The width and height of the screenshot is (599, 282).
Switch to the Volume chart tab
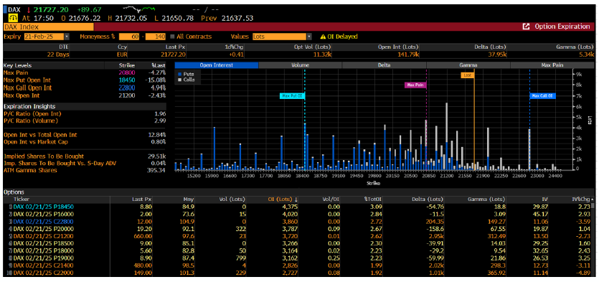(x=301, y=65)
